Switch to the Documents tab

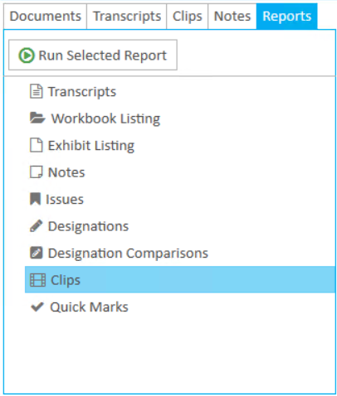pyautogui.click(x=46, y=16)
